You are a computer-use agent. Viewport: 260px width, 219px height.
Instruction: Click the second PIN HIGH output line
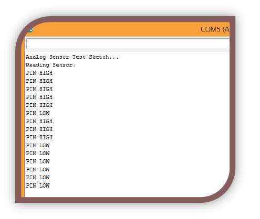point(39,81)
